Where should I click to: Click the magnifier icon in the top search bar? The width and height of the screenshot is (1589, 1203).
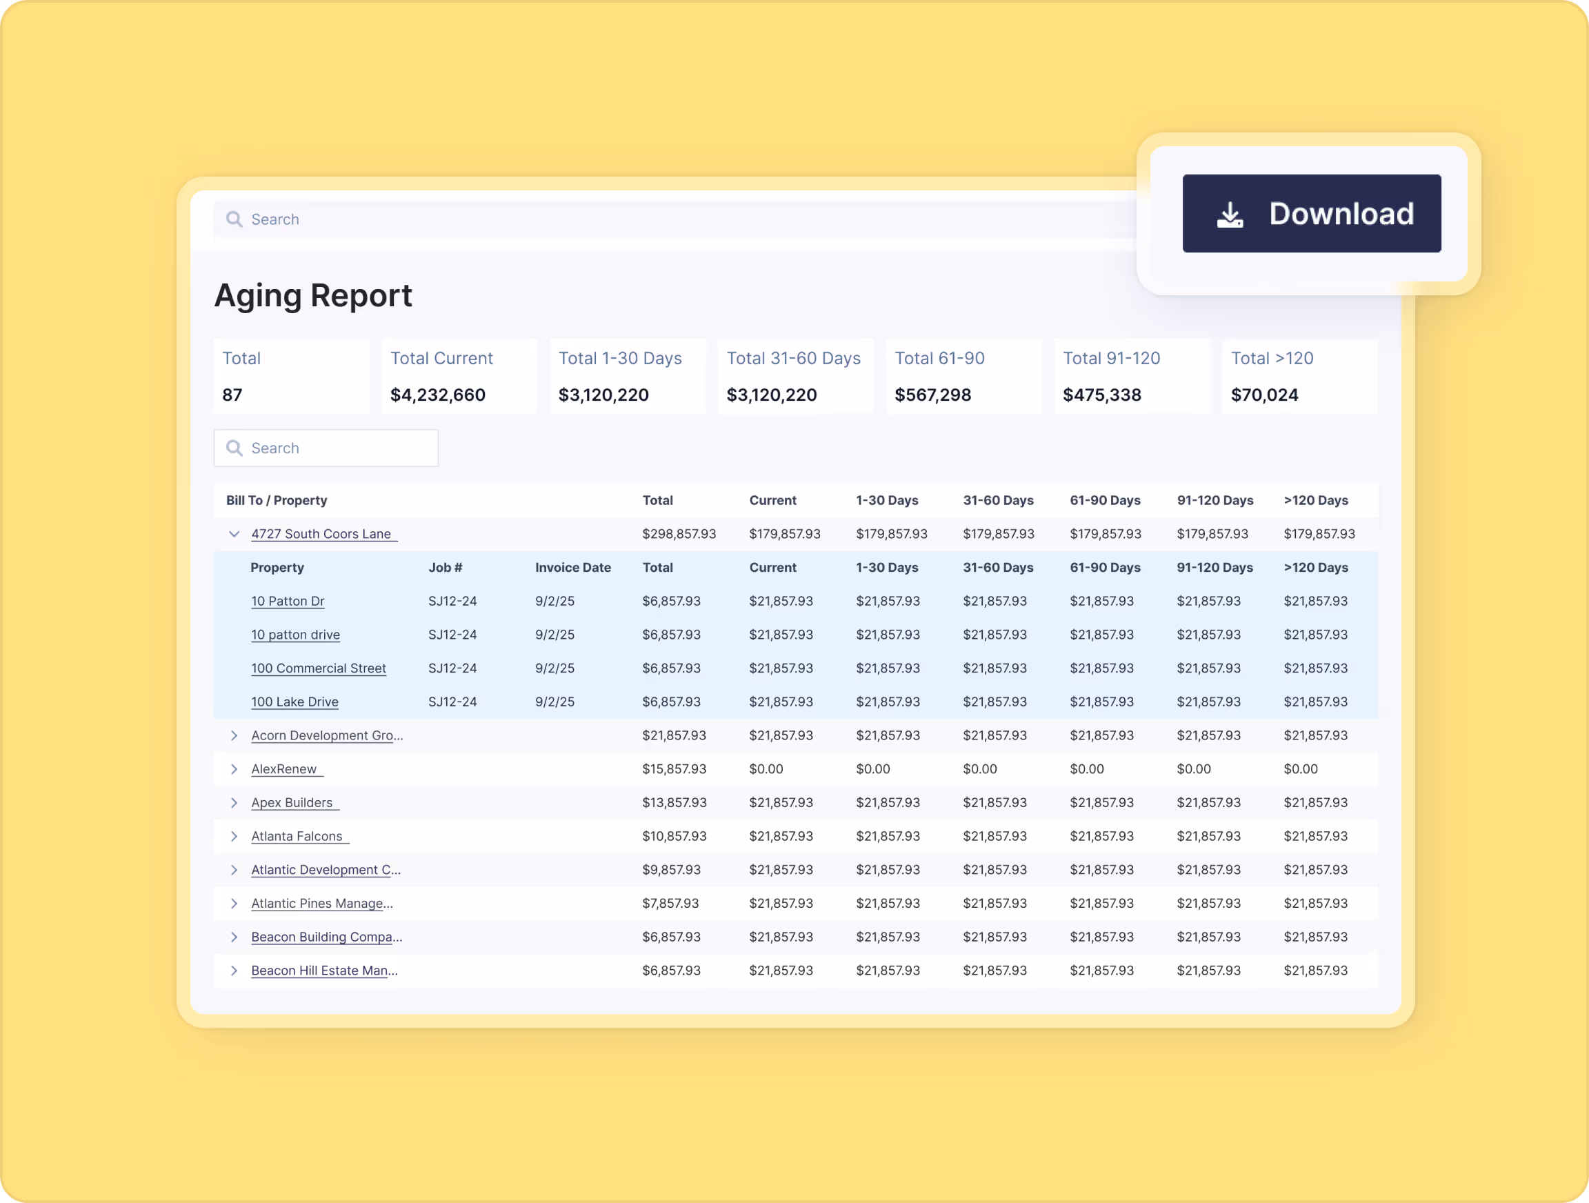point(234,219)
